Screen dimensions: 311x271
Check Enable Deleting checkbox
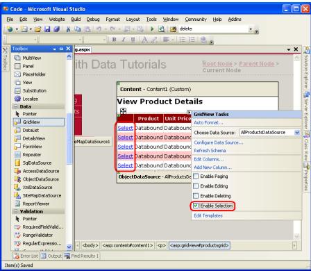click(196, 196)
